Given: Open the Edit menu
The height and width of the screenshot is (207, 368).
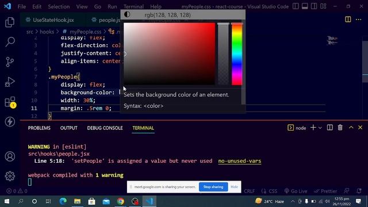Looking at the screenshot, I should pyautogui.click(x=37, y=6).
